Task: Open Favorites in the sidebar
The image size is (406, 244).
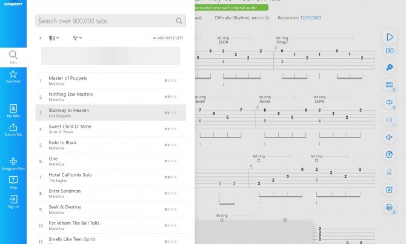Action: click(x=13, y=76)
